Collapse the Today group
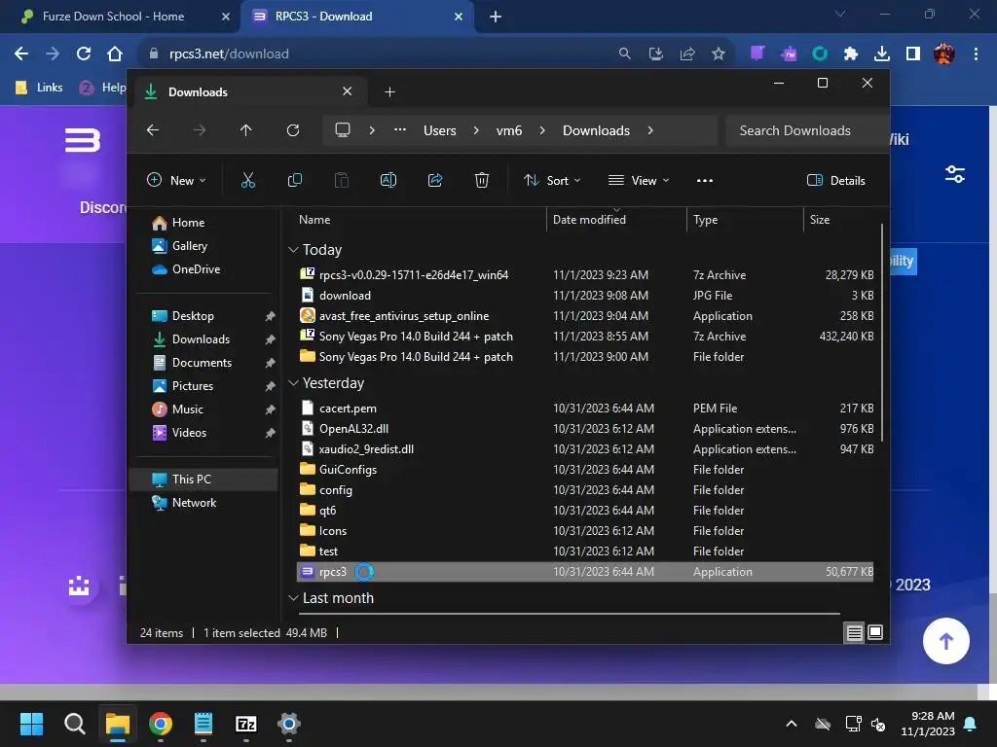 tap(293, 250)
